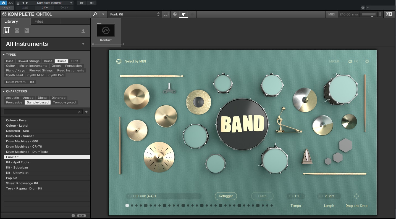This screenshot has width=396, height=219.
Task: Expand the All Instruments product dropdown
Action: pyautogui.click(x=83, y=44)
